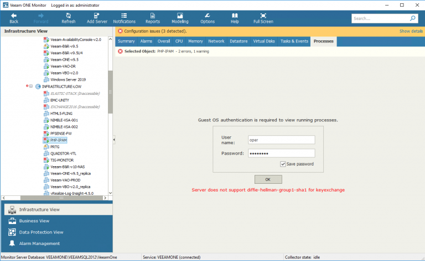Switch to the Network tab
Image resolution: width=425 pixels, height=261 pixels.
(216, 41)
